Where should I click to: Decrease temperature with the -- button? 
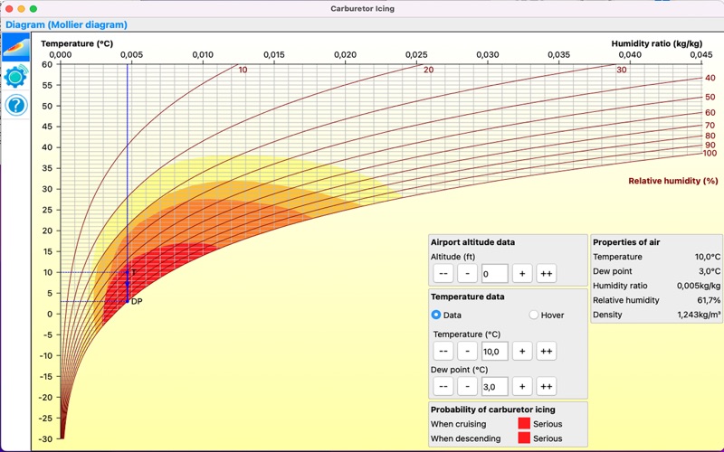[x=443, y=351]
